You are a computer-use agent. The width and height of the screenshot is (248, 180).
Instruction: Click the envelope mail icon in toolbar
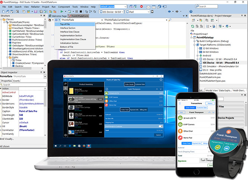148,7
